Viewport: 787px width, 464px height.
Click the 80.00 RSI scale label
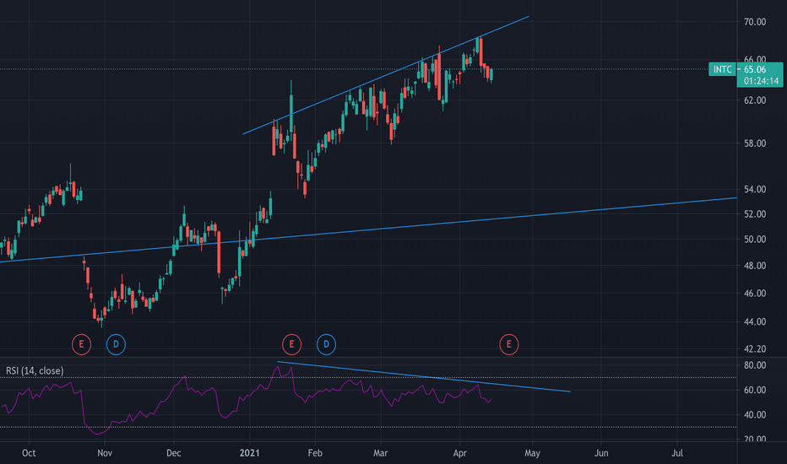tap(755, 365)
